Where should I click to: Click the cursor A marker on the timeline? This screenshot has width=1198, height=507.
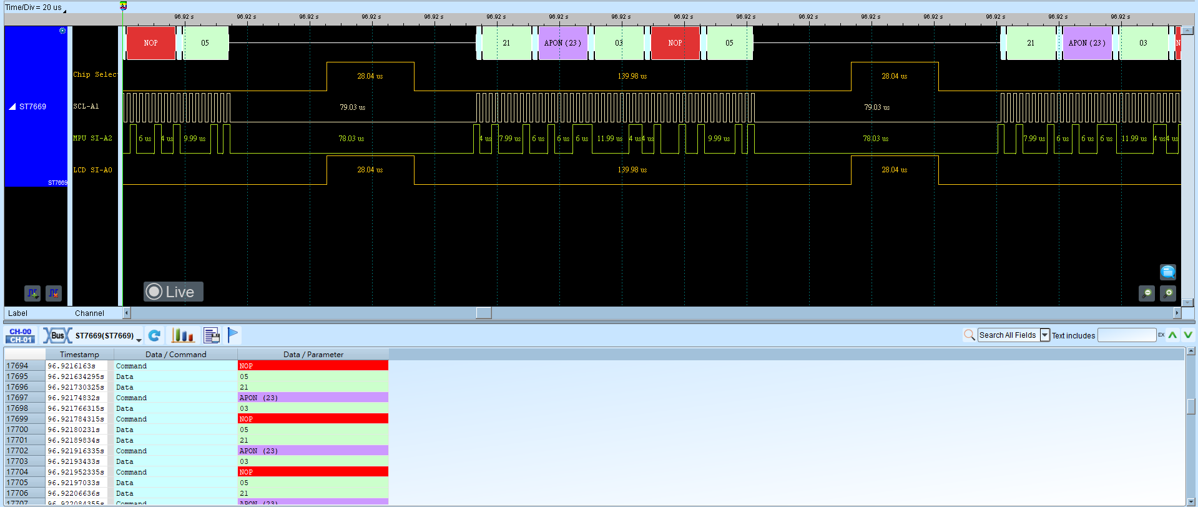[x=124, y=6]
